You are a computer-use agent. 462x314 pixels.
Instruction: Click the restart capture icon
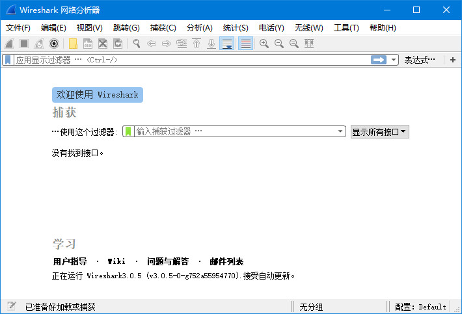[x=39, y=44]
